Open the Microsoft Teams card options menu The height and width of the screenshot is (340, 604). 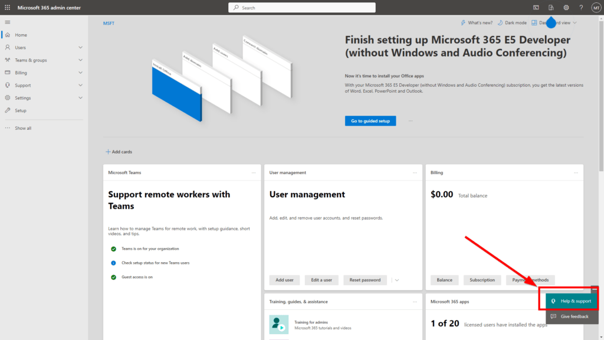pos(254,172)
